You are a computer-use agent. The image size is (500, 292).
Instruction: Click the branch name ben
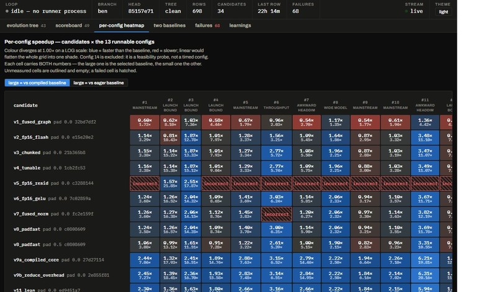pos(102,11)
